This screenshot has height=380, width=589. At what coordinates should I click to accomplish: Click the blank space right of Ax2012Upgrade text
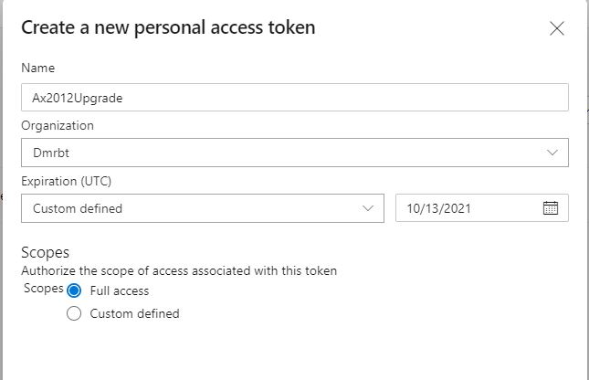(x=343, y=98)
